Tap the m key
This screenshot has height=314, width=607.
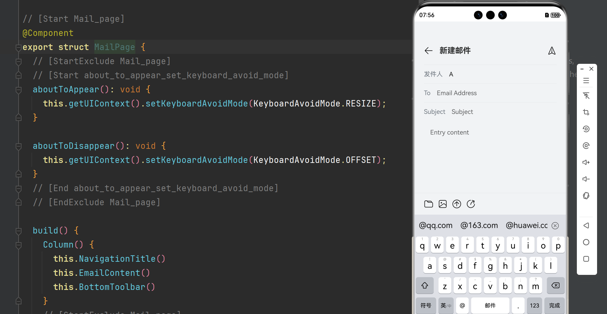coord(536,285)
